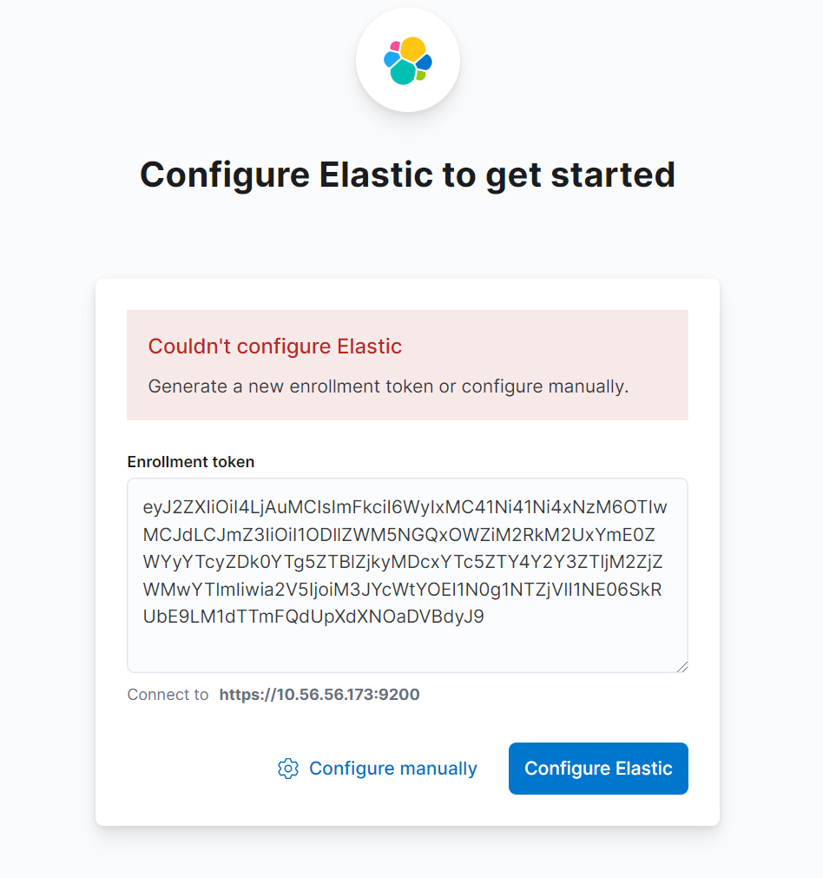
Task: Place cursor in token line starting "UbE9LM1d"
Action: click(x=314, y=617)
